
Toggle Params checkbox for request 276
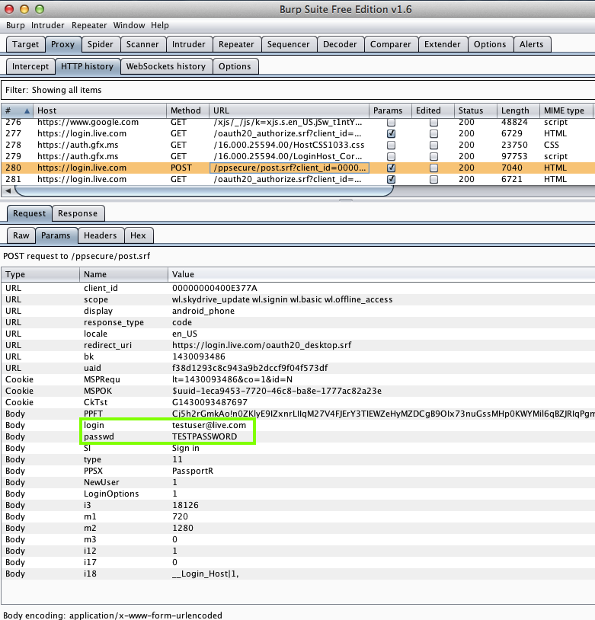pyautogui.click(x=391, y=122)
